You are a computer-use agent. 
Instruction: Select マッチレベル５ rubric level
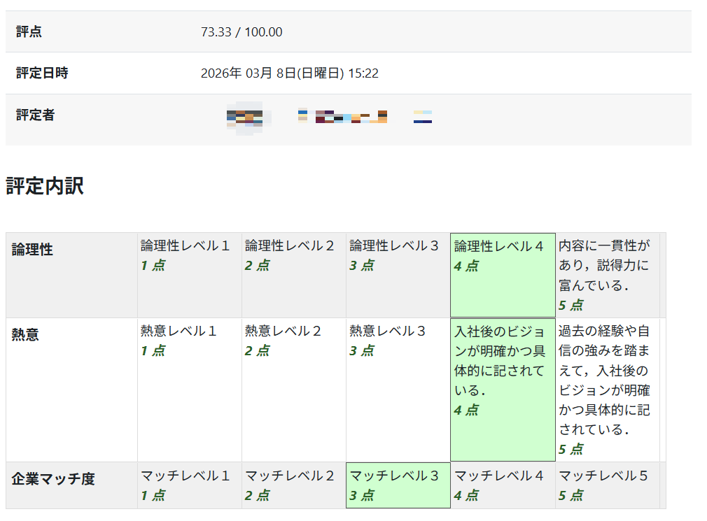[x=607, y=485]
